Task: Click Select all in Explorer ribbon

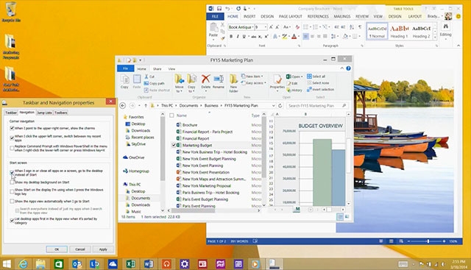Action: tap(316, 77)
